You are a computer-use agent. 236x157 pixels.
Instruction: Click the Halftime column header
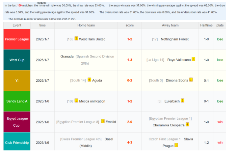click(206, 25)
